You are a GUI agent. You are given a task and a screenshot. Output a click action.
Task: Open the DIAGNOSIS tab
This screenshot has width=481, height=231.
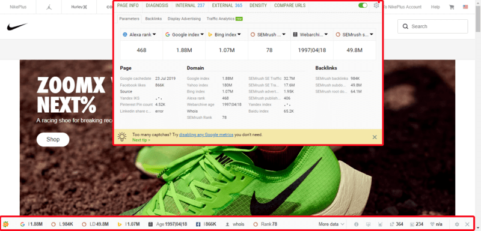pos(157,5)
